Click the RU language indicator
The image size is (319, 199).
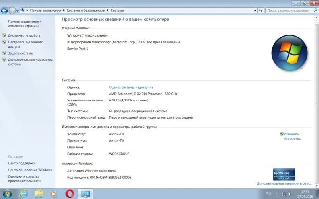(x=268, y=193)
